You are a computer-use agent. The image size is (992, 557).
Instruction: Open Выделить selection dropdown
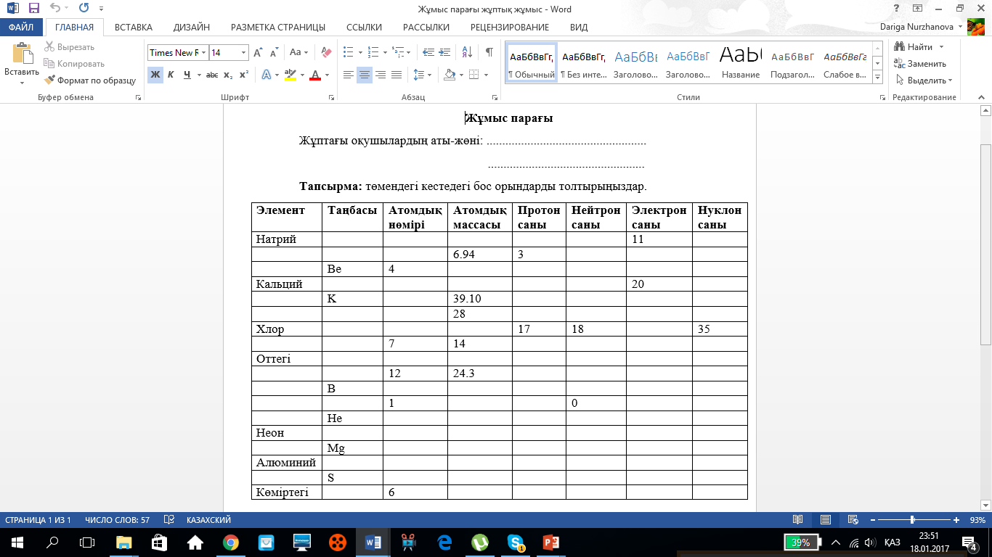tap(925, 81)
